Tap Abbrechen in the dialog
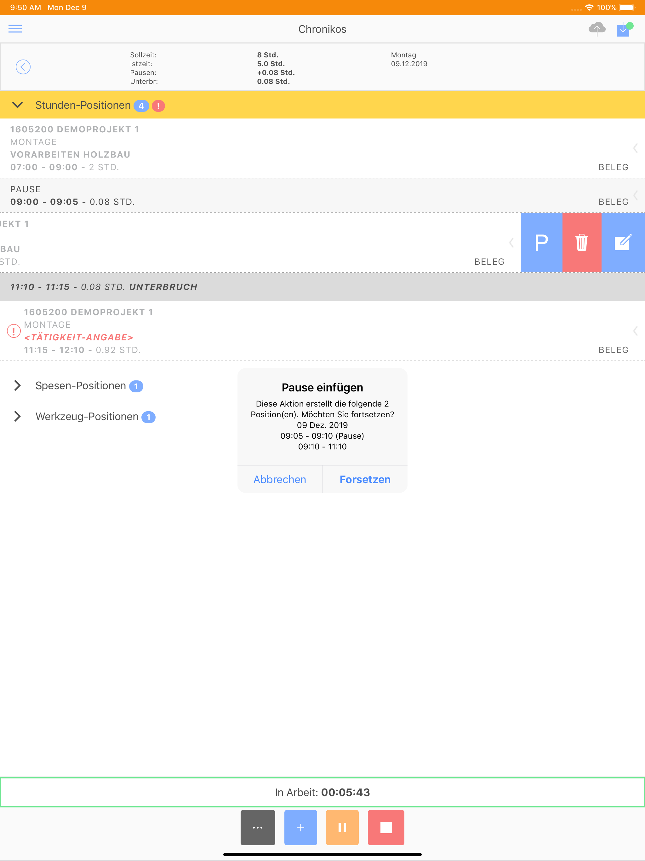645x861 pixels. (280, 479)
